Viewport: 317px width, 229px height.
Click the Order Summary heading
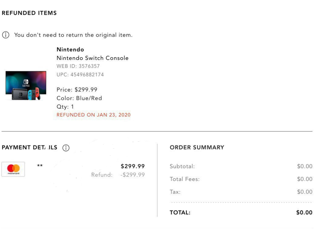click(x=197, y=147)
